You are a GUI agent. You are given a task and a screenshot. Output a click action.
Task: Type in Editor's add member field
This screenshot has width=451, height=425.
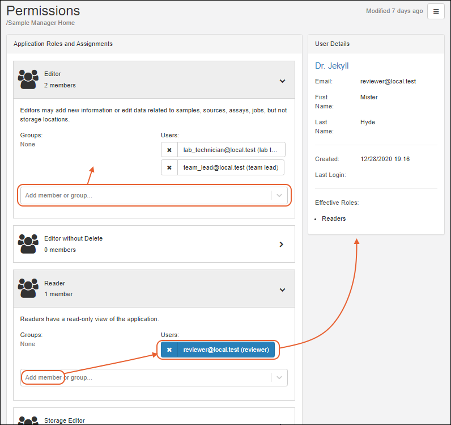(144, 195)
